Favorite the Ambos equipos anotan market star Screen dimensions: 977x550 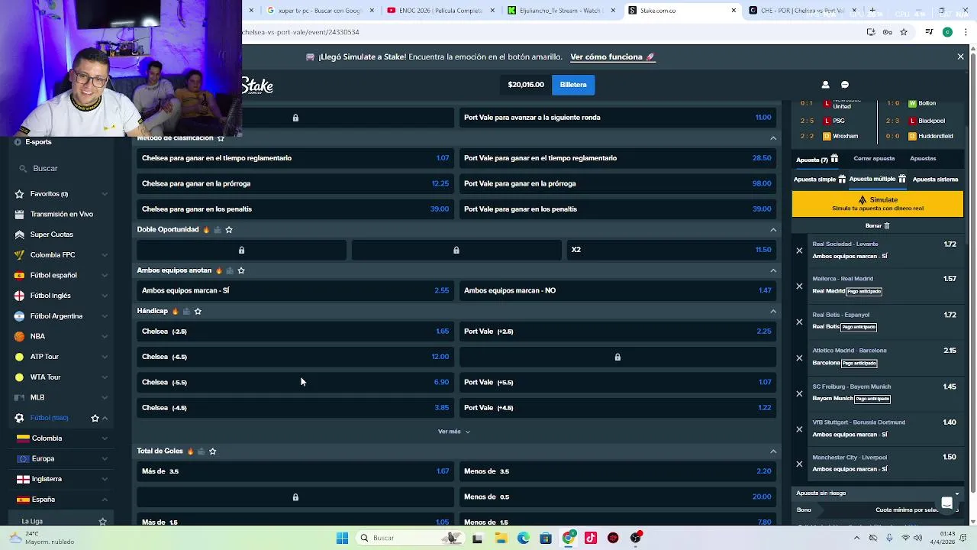pos(241,270)
